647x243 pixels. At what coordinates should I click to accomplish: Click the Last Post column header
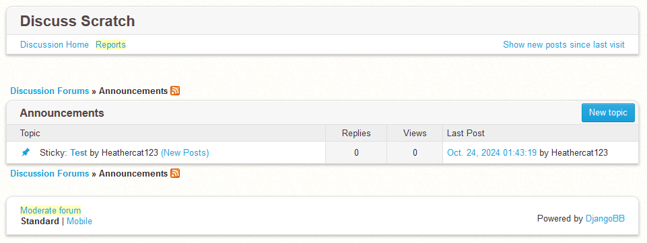click(466, 133)
